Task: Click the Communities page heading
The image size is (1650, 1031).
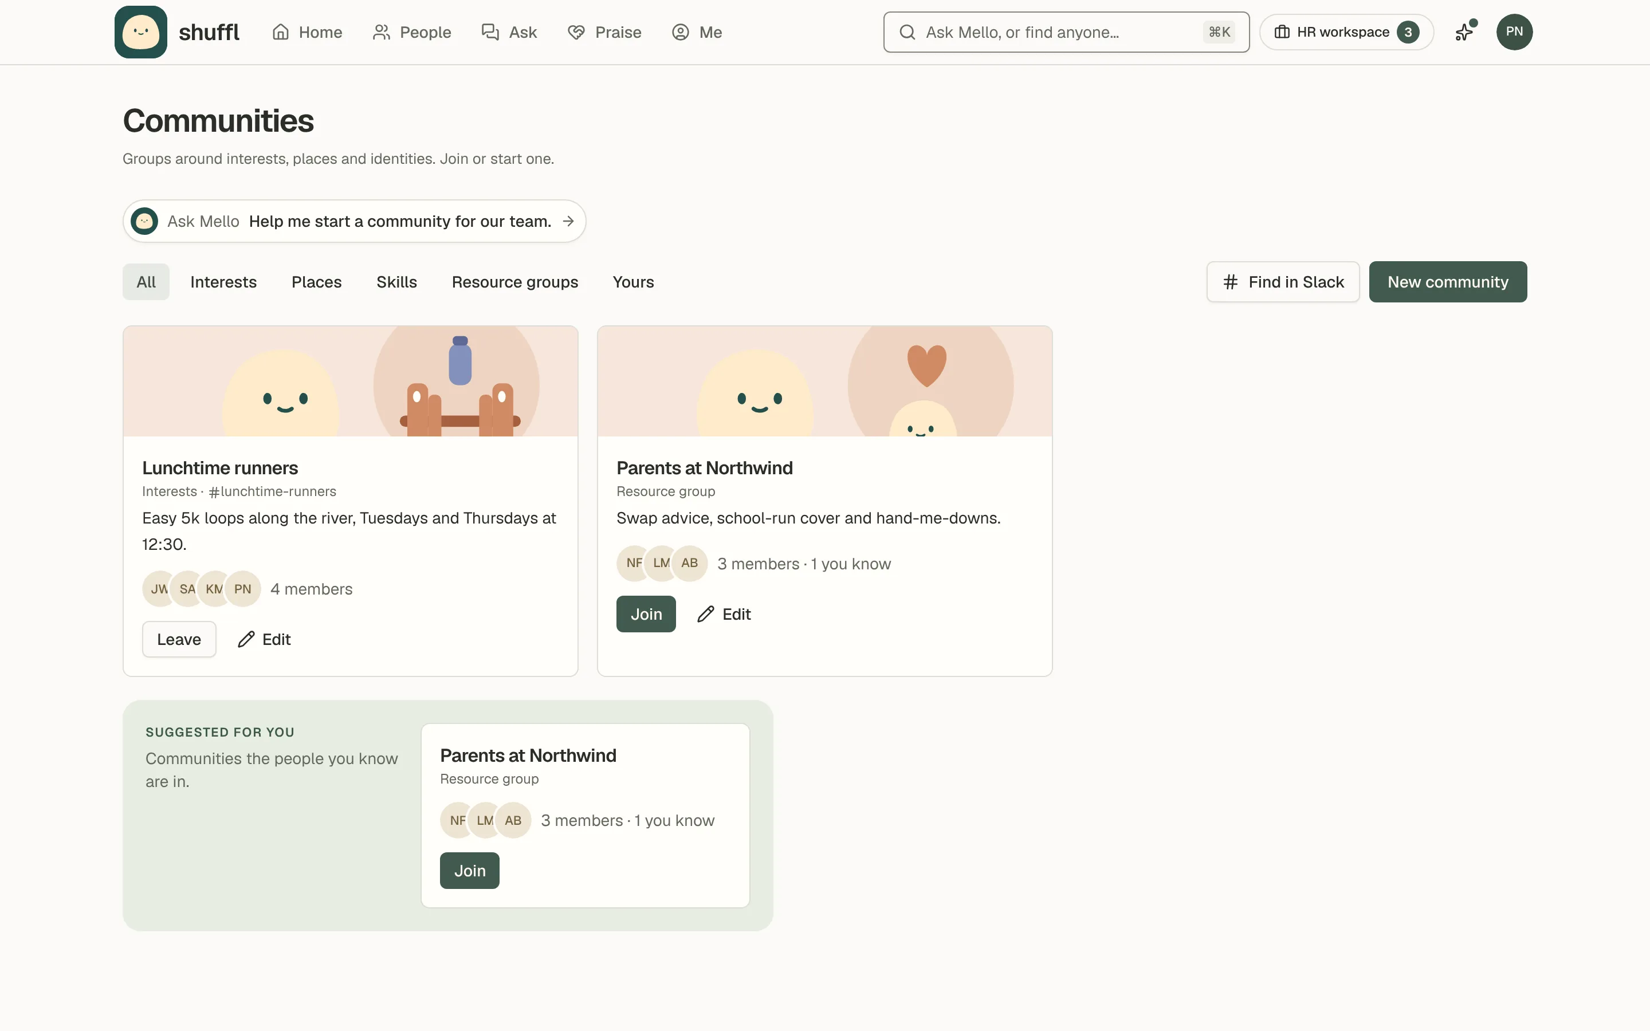Action: 218,121
